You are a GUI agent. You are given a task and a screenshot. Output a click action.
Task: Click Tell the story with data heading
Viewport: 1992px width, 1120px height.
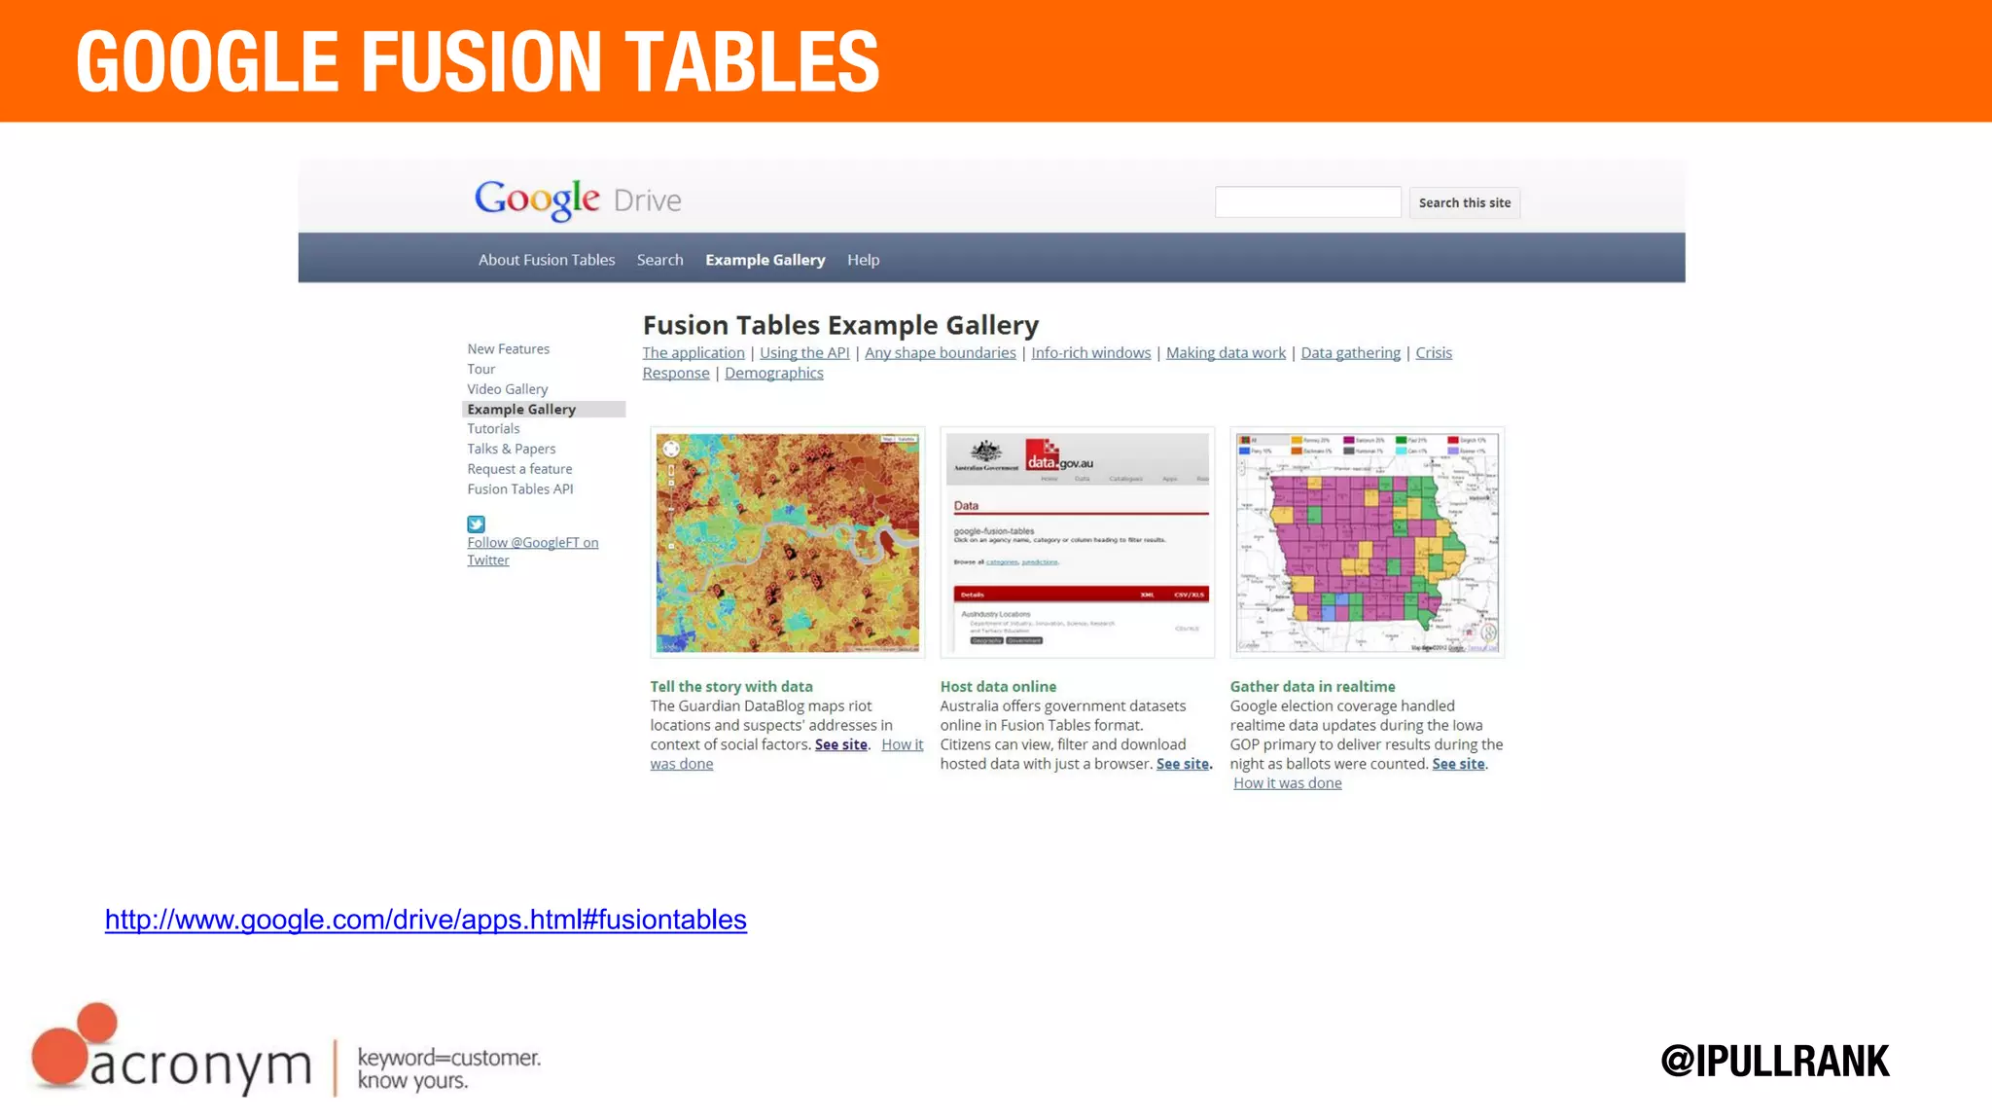[x=731, y=686]
